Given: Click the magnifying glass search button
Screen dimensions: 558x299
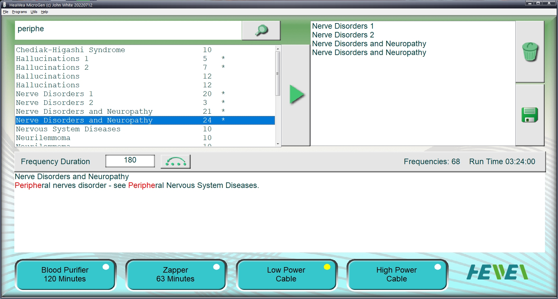Looking at the screenshot, I should pos(261,30).
